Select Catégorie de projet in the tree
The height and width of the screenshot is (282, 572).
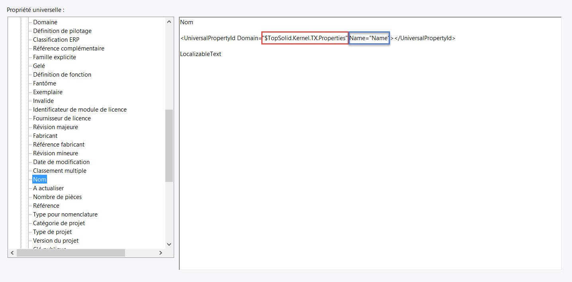pyautogui.click(x=59, y=223)
